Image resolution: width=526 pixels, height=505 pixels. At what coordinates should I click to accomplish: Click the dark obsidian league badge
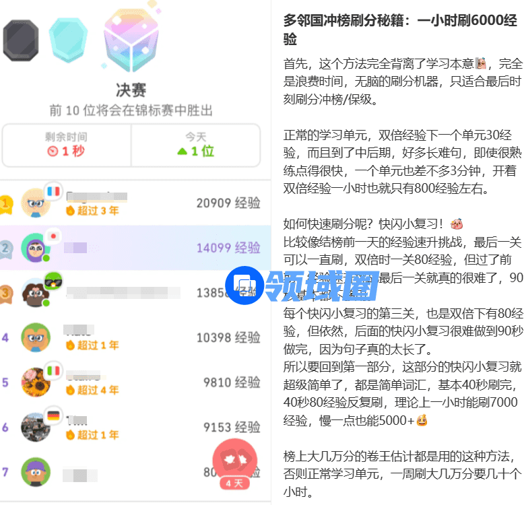[x=21, y=40]
